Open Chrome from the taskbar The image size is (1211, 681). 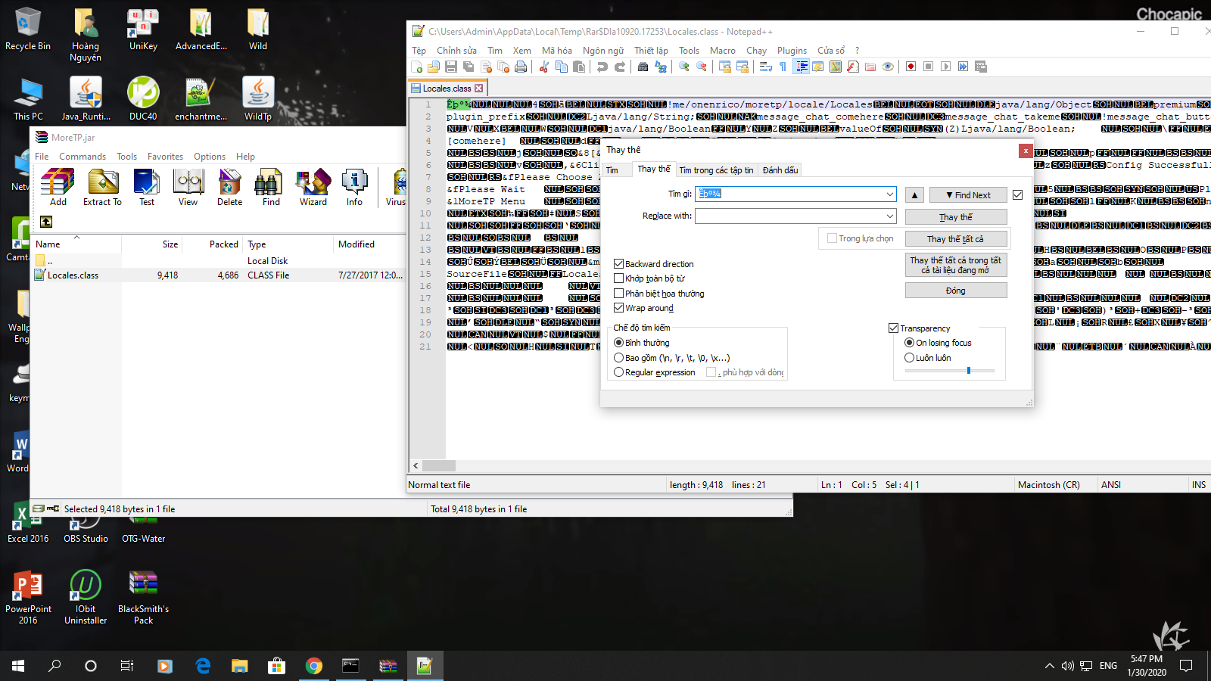click(313, 666)
